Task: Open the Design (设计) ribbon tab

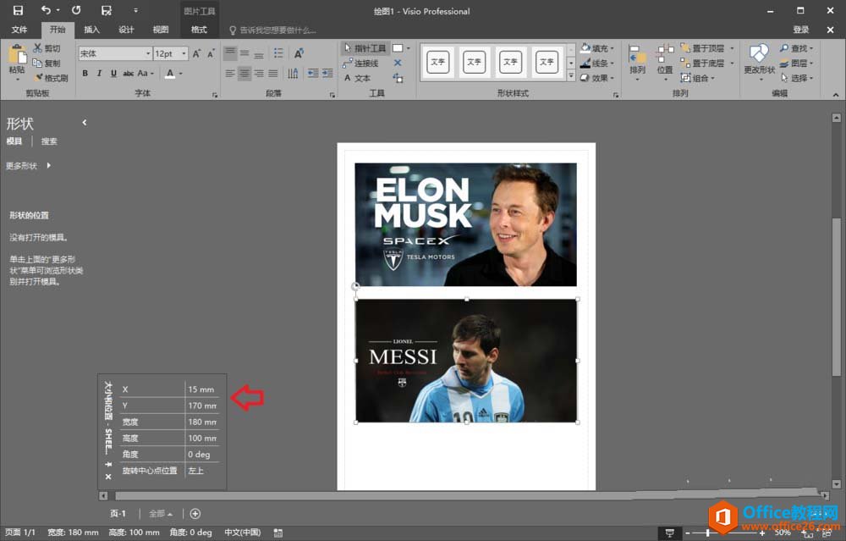Action: (126, 30)
